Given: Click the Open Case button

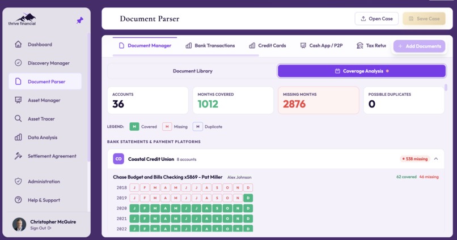Looking at the screenshot, I should (376, 19).
